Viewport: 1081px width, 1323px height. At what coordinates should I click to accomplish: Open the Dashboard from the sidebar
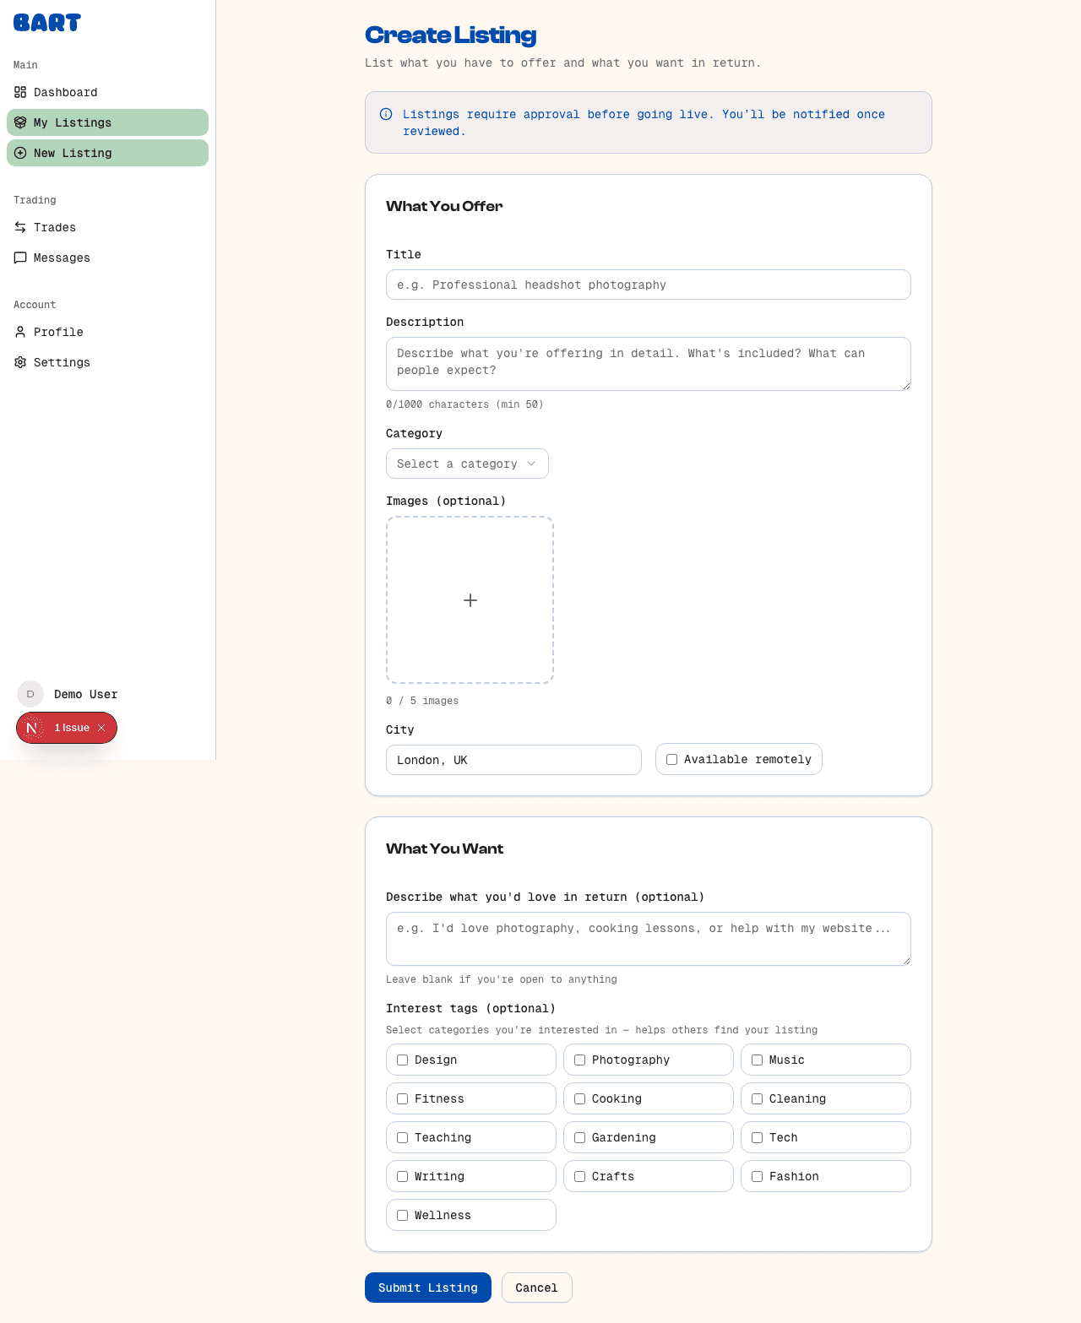(x=65, y=92)
